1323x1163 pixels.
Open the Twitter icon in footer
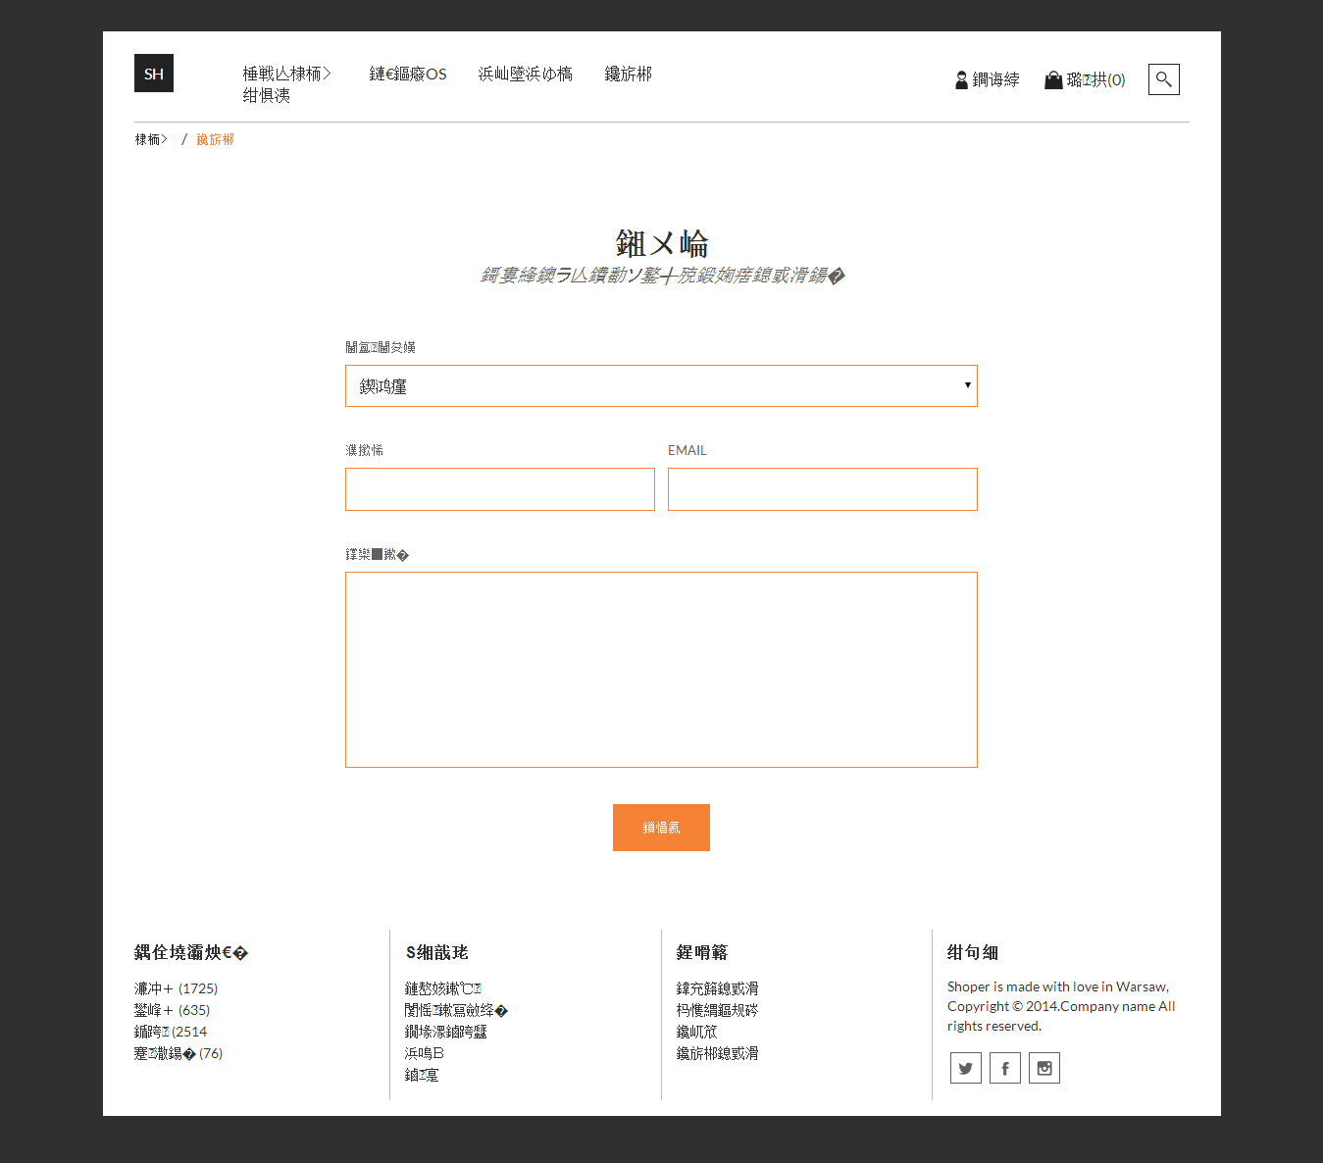[966, 1068]
